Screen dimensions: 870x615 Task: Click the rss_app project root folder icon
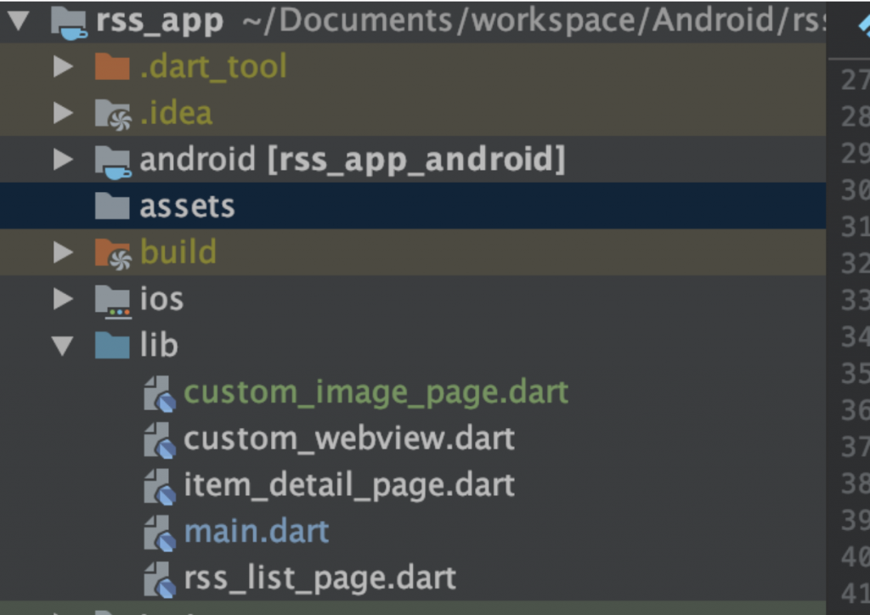coord(69,21)
